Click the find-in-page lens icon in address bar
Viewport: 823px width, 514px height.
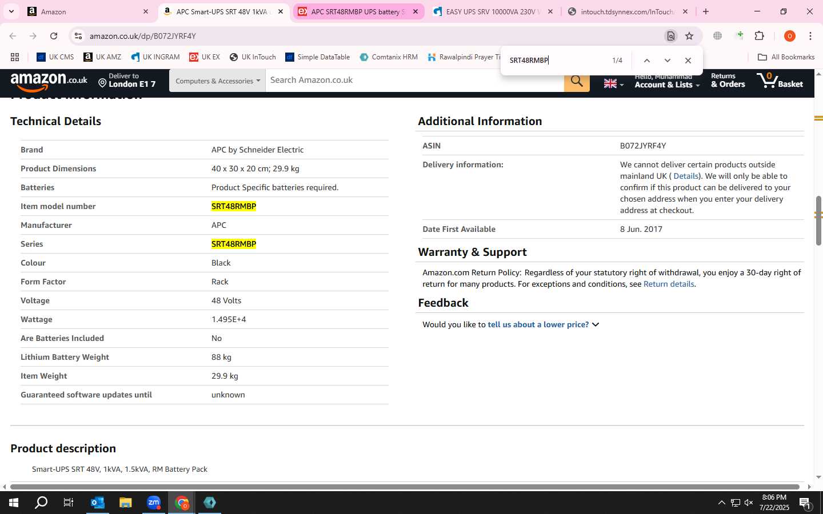point(670,36)
